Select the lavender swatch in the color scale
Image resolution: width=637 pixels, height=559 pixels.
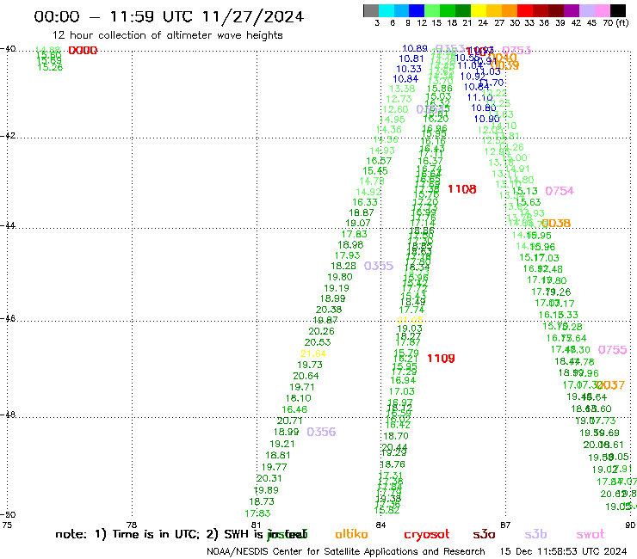[586, 10]
